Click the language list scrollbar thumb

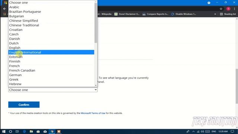(96, 23)
